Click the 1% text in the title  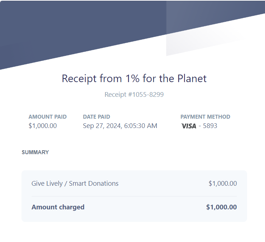click(132, 79)
